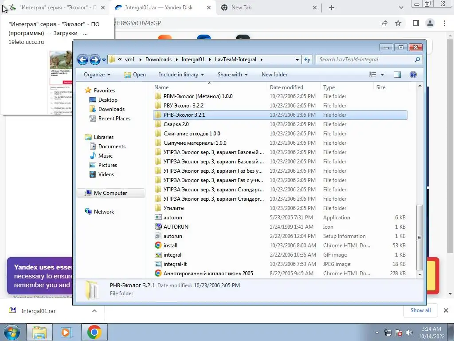Refresh the LavTeaM-Integral folder view
This screenshot has width=454, height=341.
pos(307,60)
